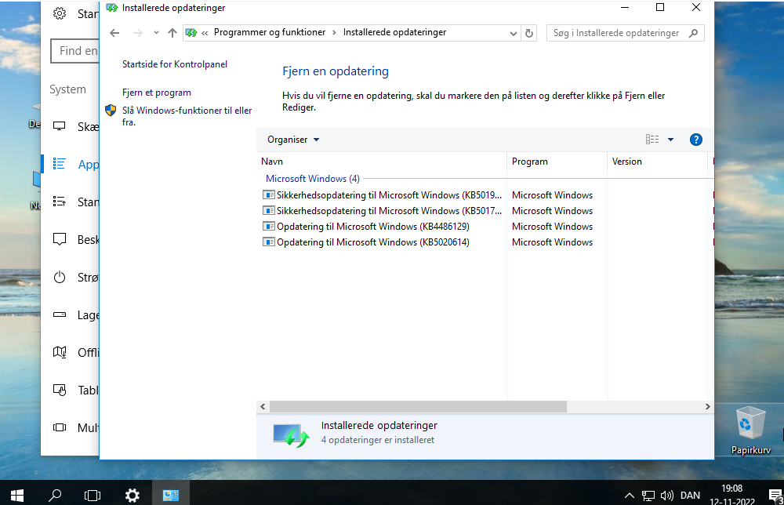Open help with the blue question icon

pyautogui.click(x=695, y=140)
